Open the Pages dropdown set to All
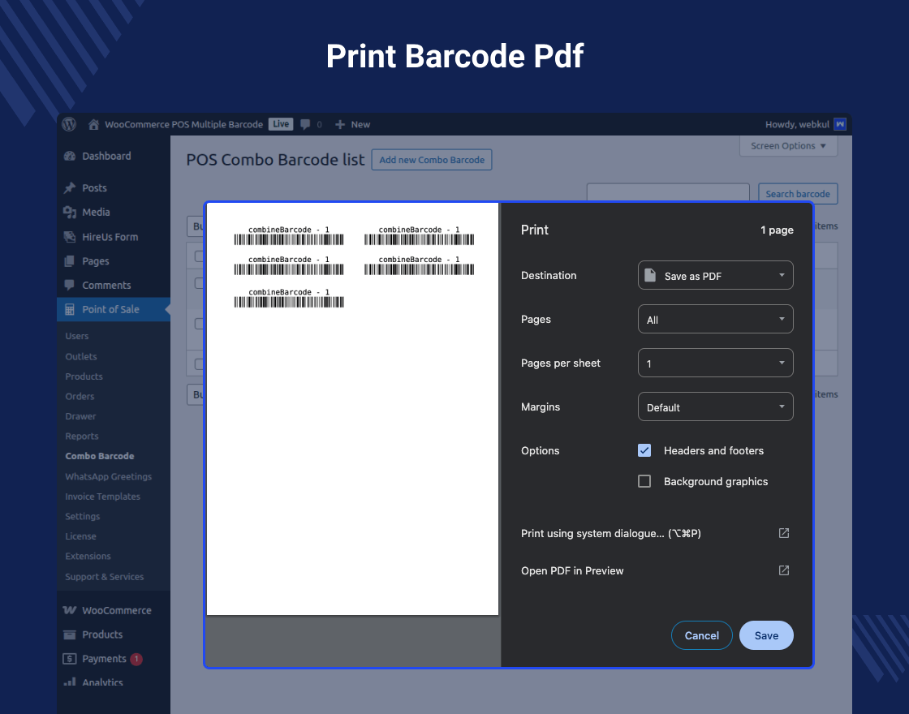This screenshot has height=714, width=909. tap(715, 319)
